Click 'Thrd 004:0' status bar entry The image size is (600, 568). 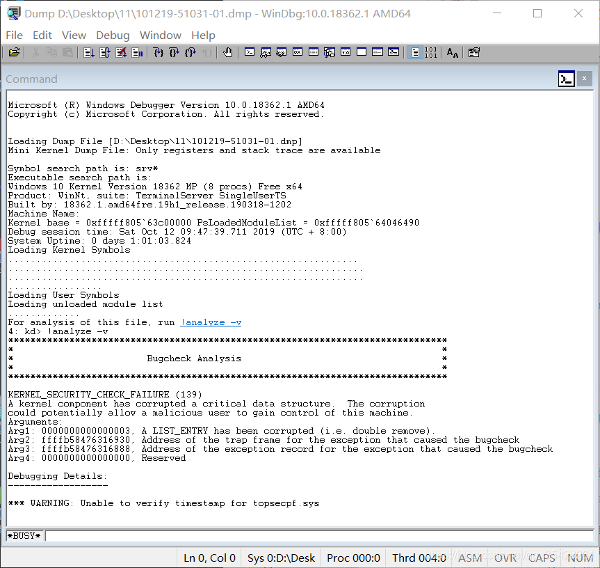(x=419, y=558)
